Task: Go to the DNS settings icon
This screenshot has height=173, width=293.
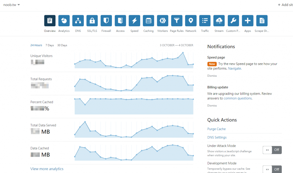Action: [x=78, y=21]
